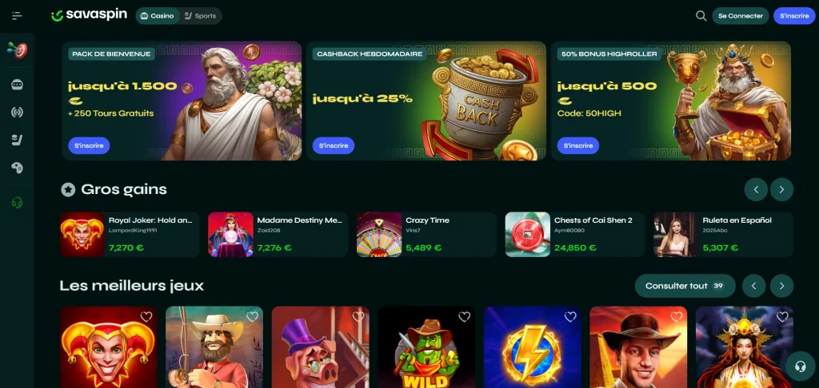Click S'inscrire on Cashback Hebdomadaire banner

point(334,145)
